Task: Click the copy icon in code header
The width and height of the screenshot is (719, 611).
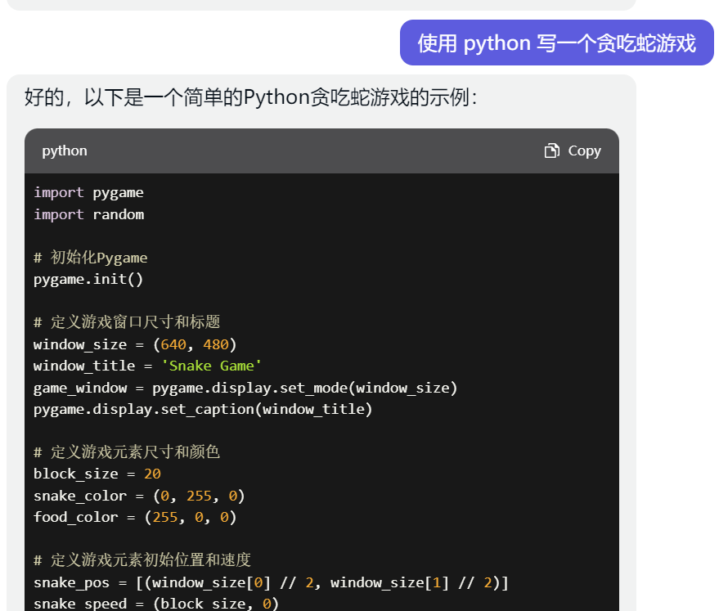Action: 552,151
